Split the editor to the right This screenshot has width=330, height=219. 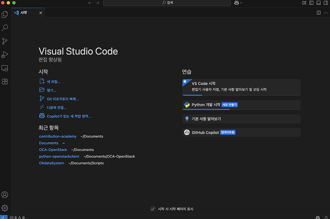pyautogui.click(x=319, y=13)
